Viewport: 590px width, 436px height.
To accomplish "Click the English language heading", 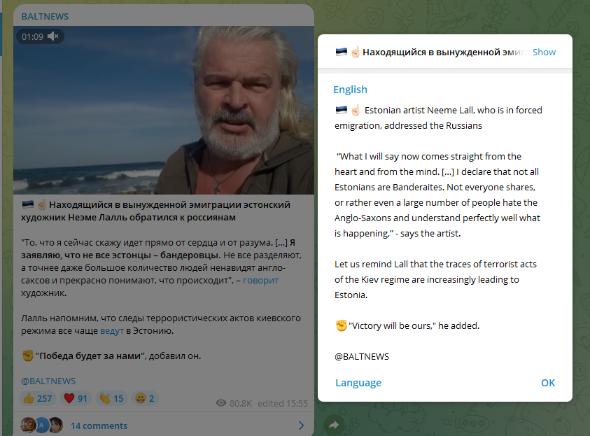I will tap(350, 90).
